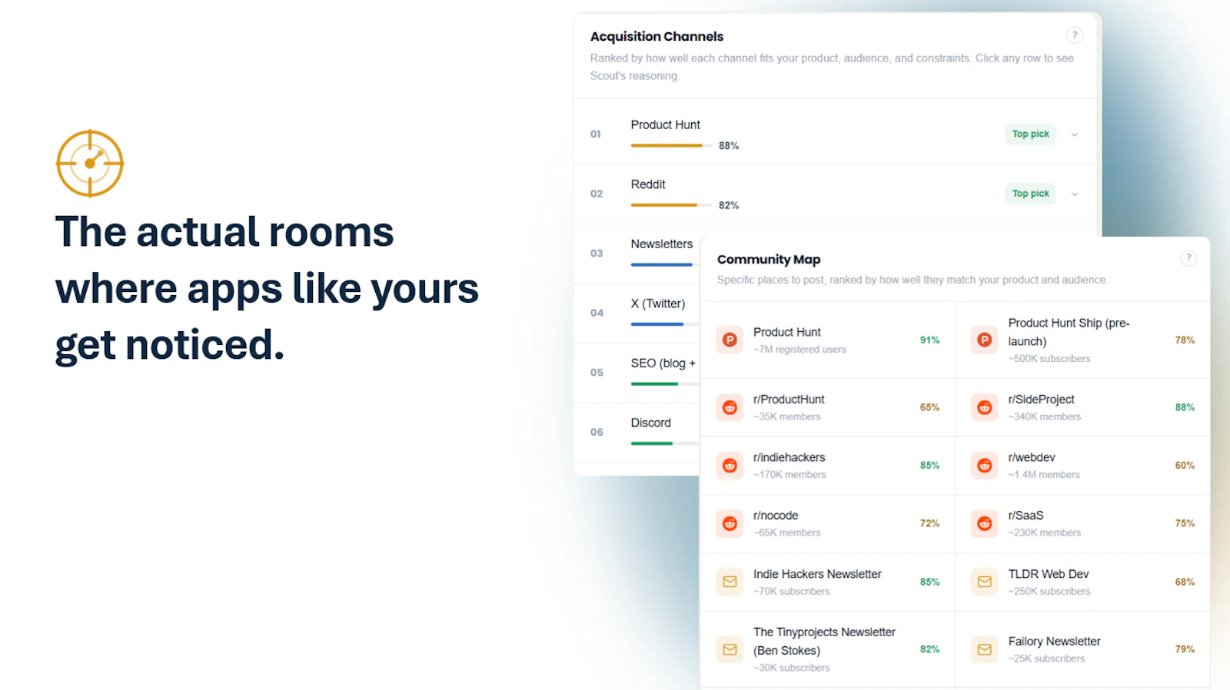
Task: Click the Top pick badge on Product Hunt
Action: coord(1030,134)
